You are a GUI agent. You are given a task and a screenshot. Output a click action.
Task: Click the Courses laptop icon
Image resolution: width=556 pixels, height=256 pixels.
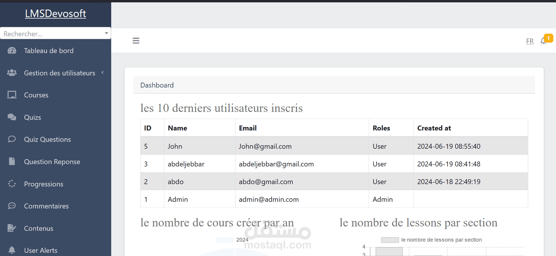click(x=12, y=95)
